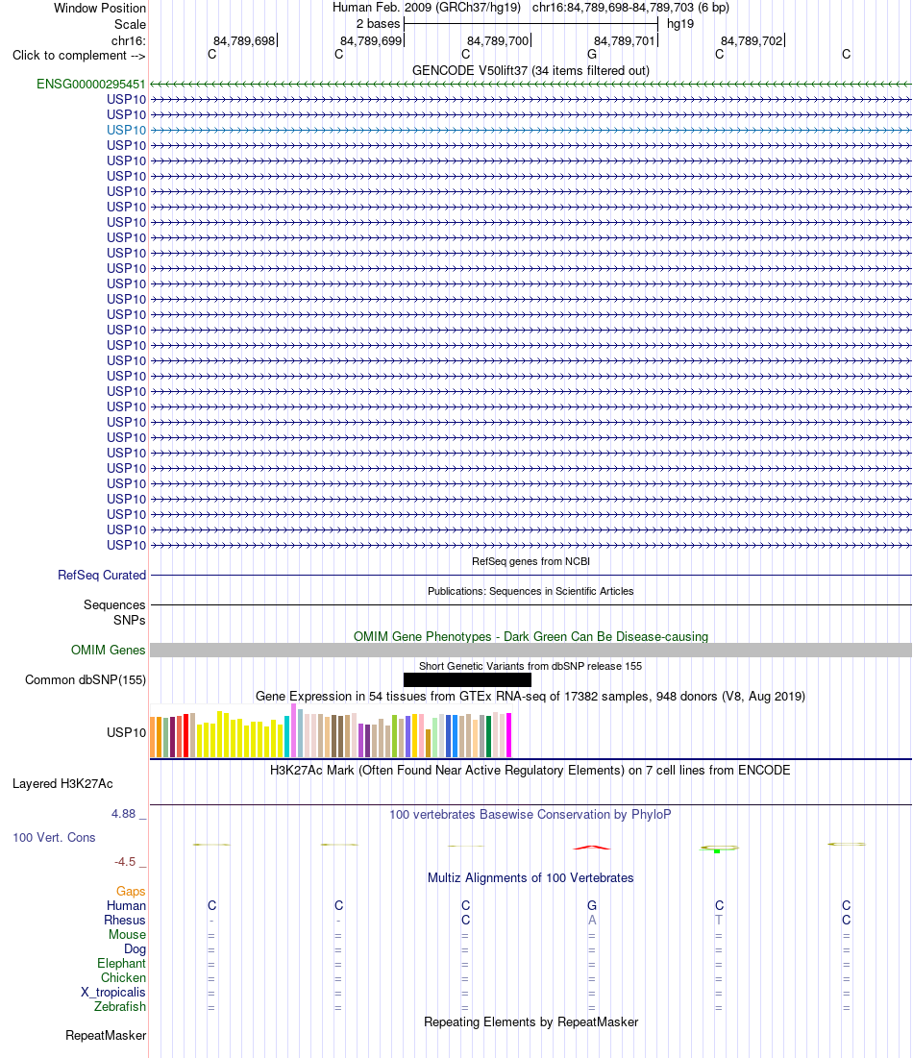Click the G base in the complement row
The width and height of the screenshot is (913, 1058).
[592, 55]
